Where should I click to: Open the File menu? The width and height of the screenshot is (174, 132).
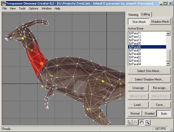(x=4, y=8)
